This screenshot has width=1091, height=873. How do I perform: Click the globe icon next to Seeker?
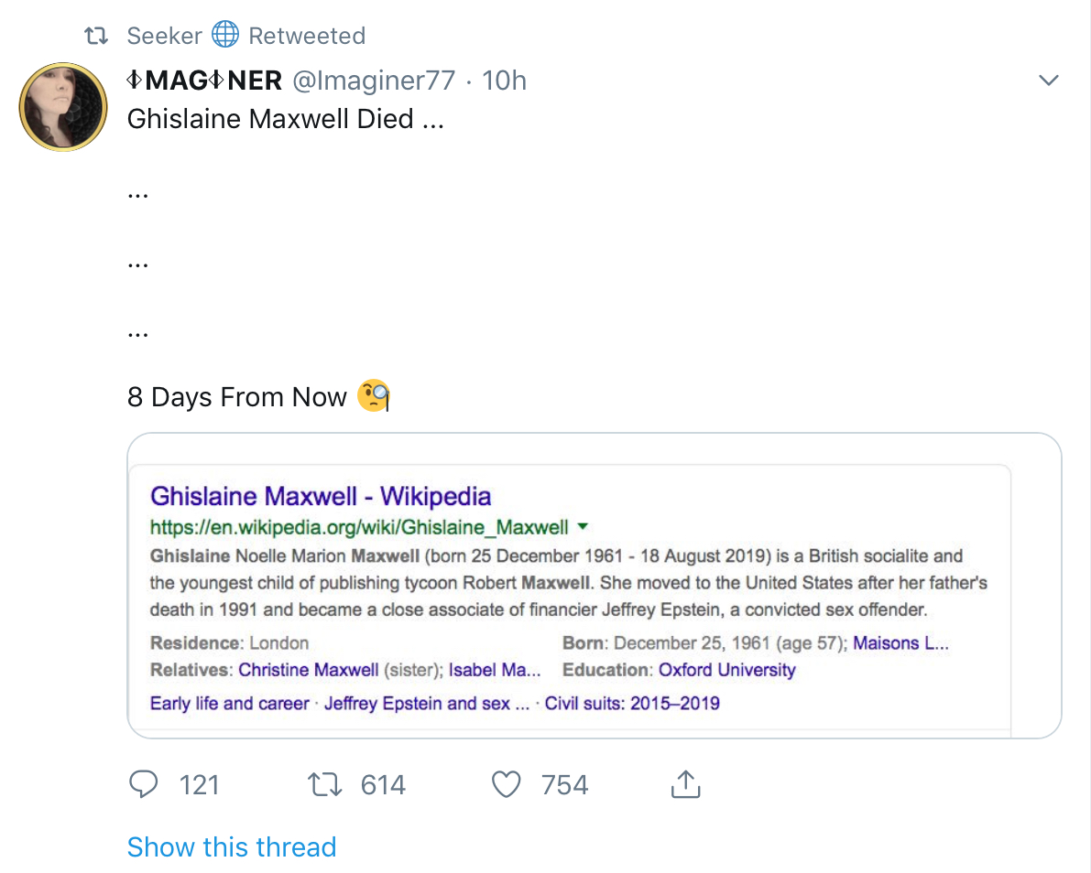225,35
